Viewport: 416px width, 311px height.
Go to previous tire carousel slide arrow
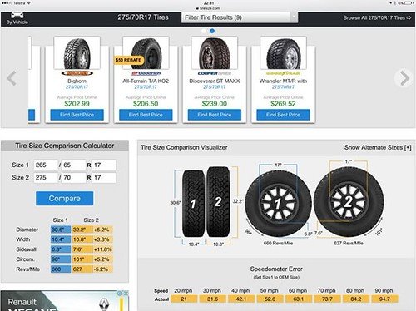[12, 78]
